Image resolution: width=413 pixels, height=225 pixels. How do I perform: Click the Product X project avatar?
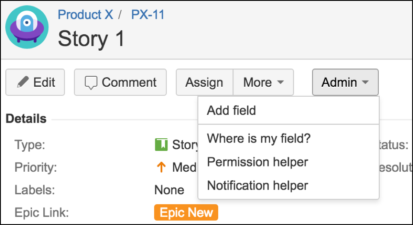pos(27,27)
